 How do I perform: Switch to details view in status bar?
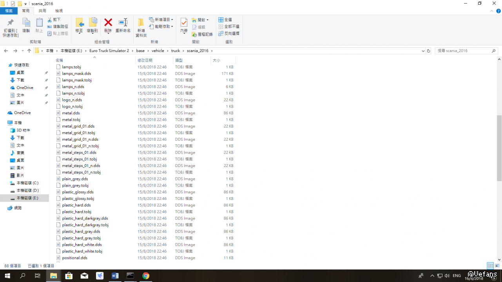point(490,266)
